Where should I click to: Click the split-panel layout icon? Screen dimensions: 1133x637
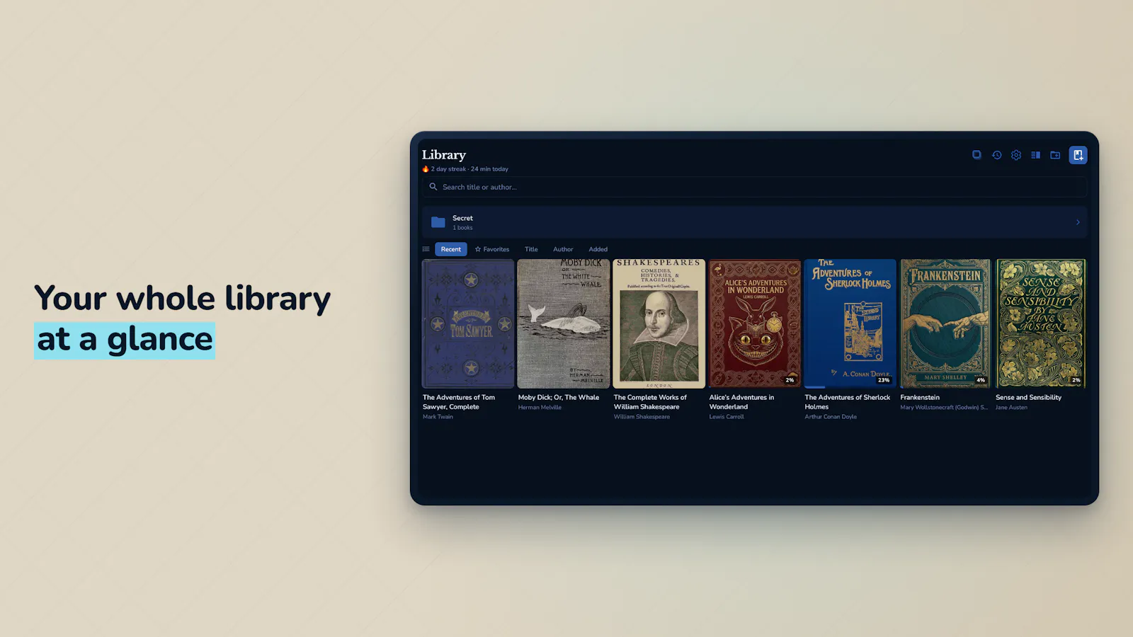pyautogui.click(x=1035, y=155)
